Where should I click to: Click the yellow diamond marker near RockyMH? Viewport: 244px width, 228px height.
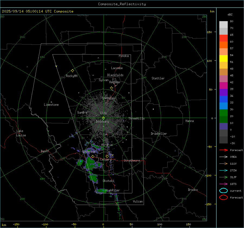pyautogui.click(x=72, y=71)
